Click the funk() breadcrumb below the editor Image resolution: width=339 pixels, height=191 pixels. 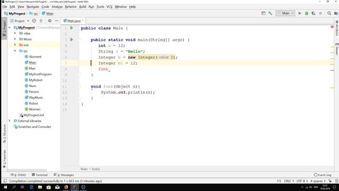click(96, 169)
